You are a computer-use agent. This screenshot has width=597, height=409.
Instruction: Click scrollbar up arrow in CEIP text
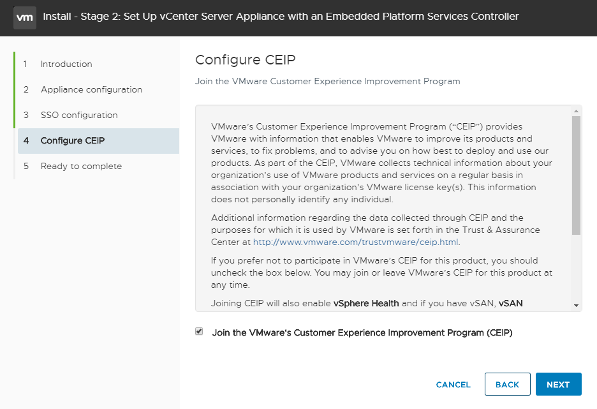click(576, 111)
